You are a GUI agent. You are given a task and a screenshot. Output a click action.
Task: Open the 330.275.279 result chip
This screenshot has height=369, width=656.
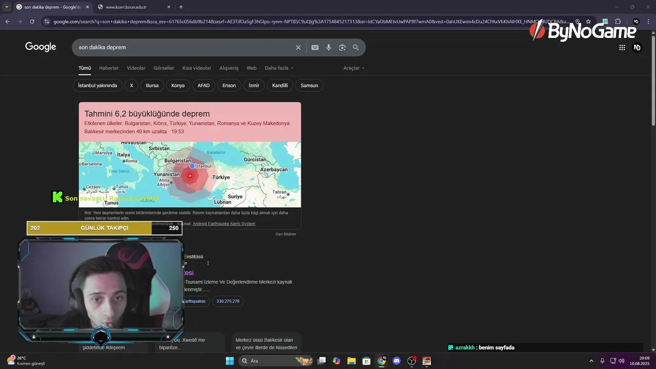click(x=228, y=301)
